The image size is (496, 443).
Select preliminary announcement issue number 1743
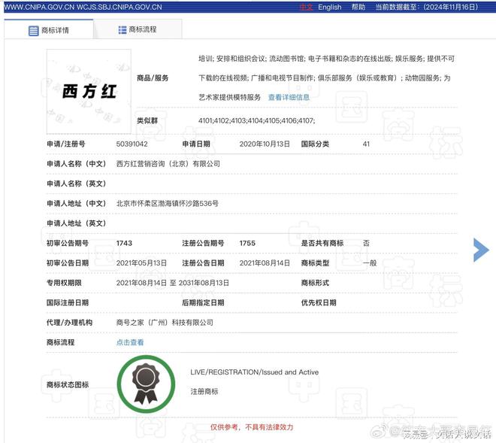coord(124,243)
